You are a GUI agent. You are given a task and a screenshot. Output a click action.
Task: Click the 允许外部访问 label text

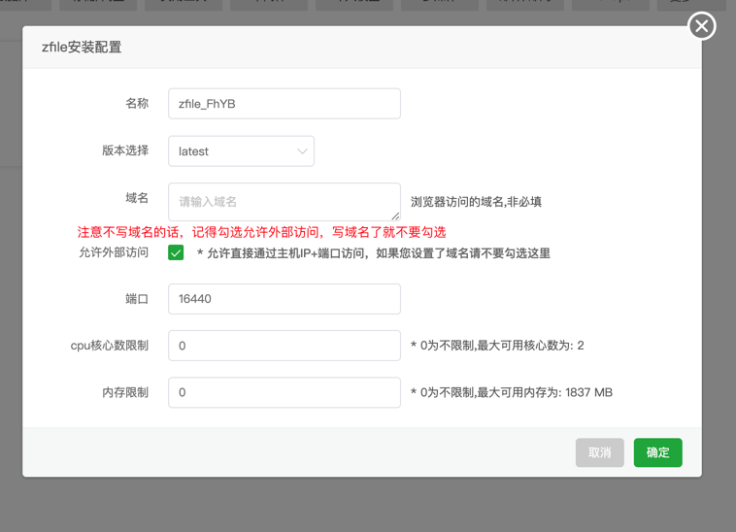tap(114, 252)
